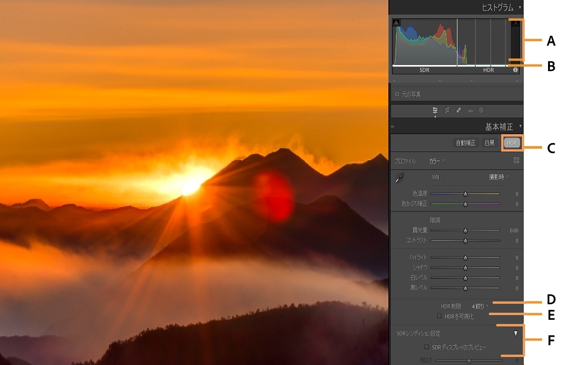Screen dimensions: 565x365
Task: Click the コントラスト slider handle
Action: [x=465, y=241]
